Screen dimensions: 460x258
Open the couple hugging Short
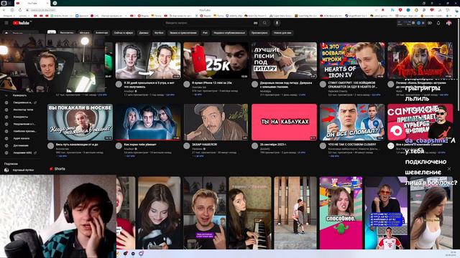tap(295, 213)
